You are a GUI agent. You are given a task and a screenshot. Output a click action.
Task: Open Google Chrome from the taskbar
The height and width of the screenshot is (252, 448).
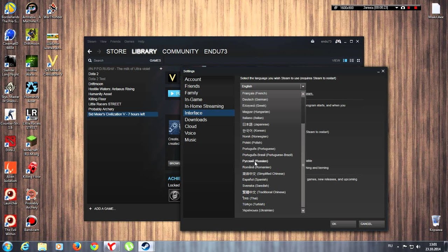tap(94, 246)
